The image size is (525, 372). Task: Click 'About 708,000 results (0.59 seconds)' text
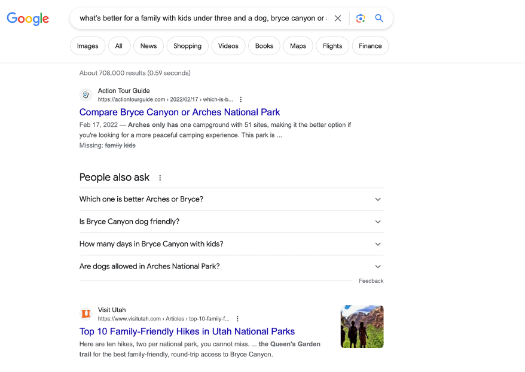tap(135, 73)
